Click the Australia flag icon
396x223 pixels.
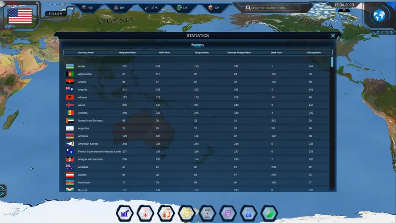70,167
